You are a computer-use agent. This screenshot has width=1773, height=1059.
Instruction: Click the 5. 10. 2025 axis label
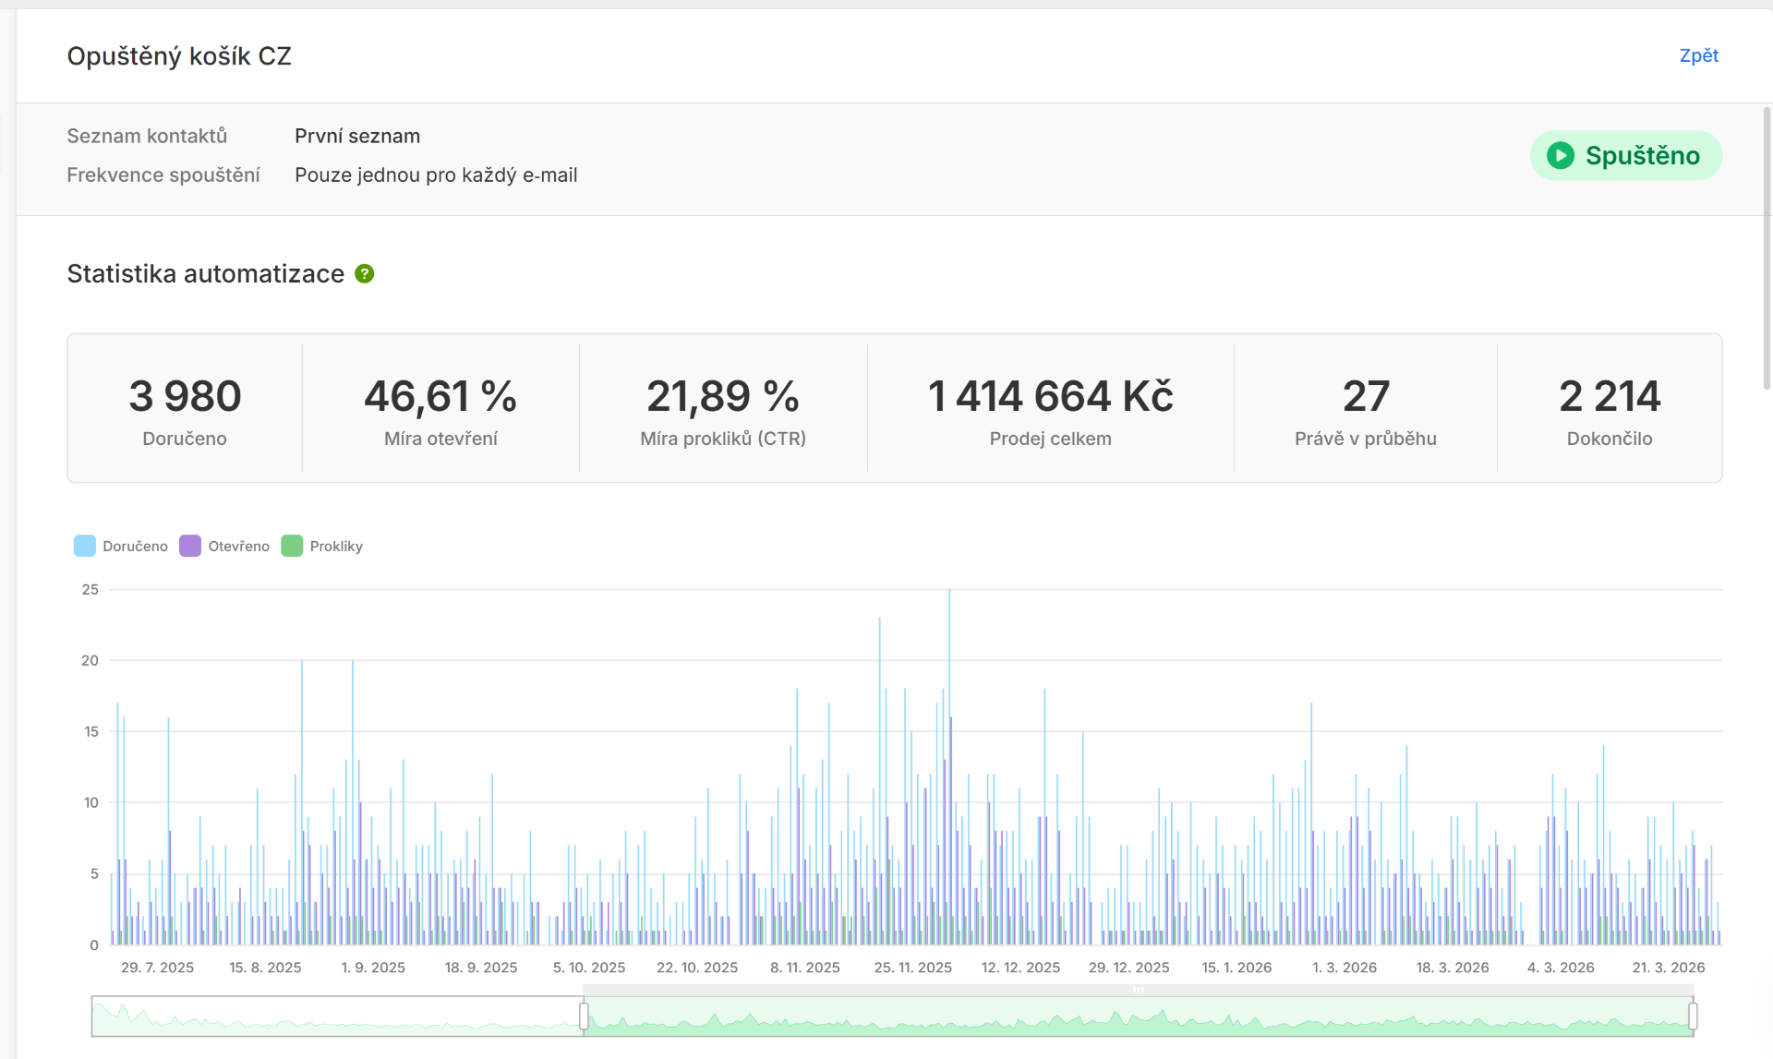(x=589, y=968)
